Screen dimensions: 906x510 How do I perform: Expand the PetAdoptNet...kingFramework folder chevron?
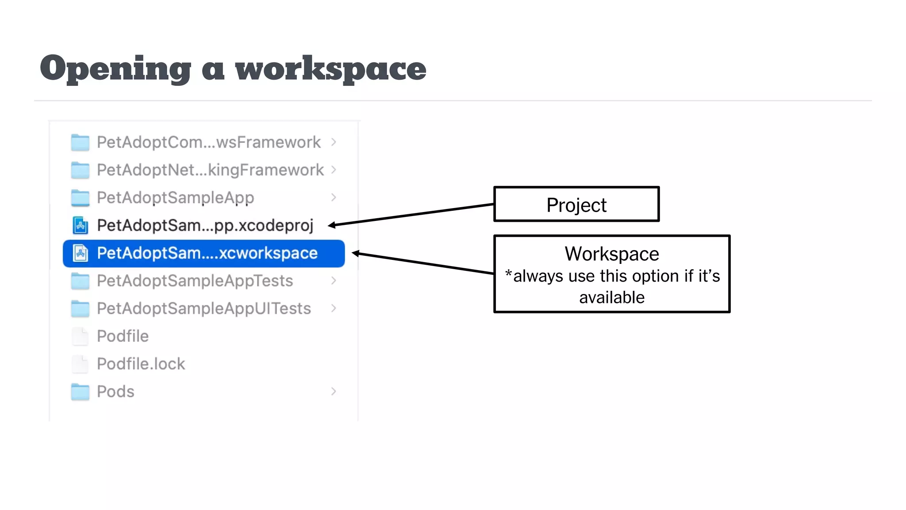pyautogui.click(x=334, y=170)
